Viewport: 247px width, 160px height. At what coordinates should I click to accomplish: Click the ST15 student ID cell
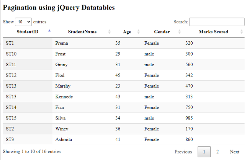11,118
